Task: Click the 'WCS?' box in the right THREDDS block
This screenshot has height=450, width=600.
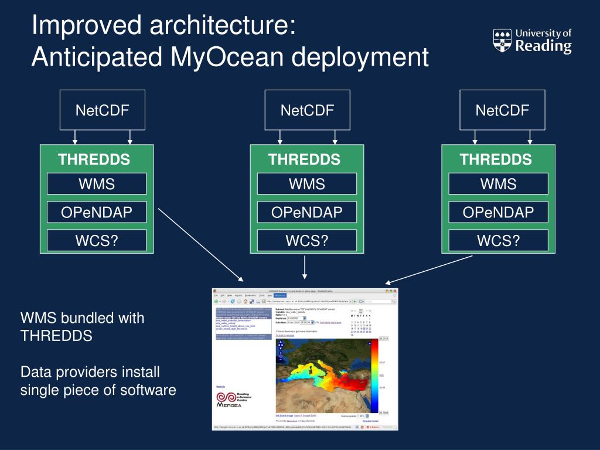Action: 498,240
